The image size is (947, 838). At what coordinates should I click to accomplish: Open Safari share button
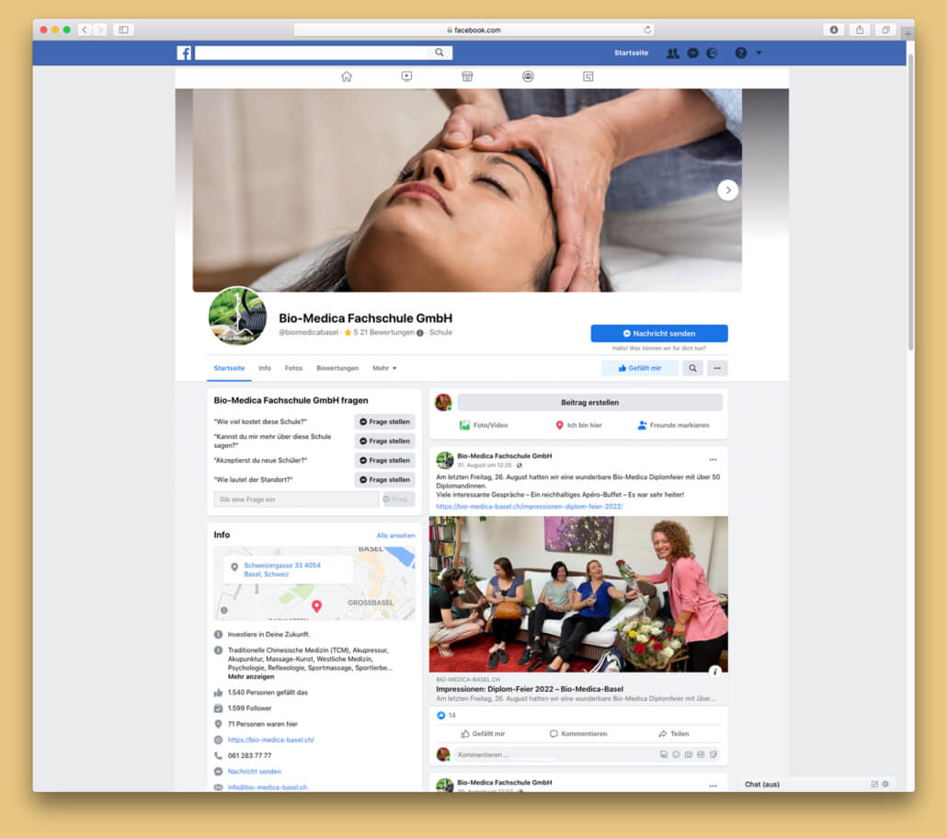click(x=860, y=29)
